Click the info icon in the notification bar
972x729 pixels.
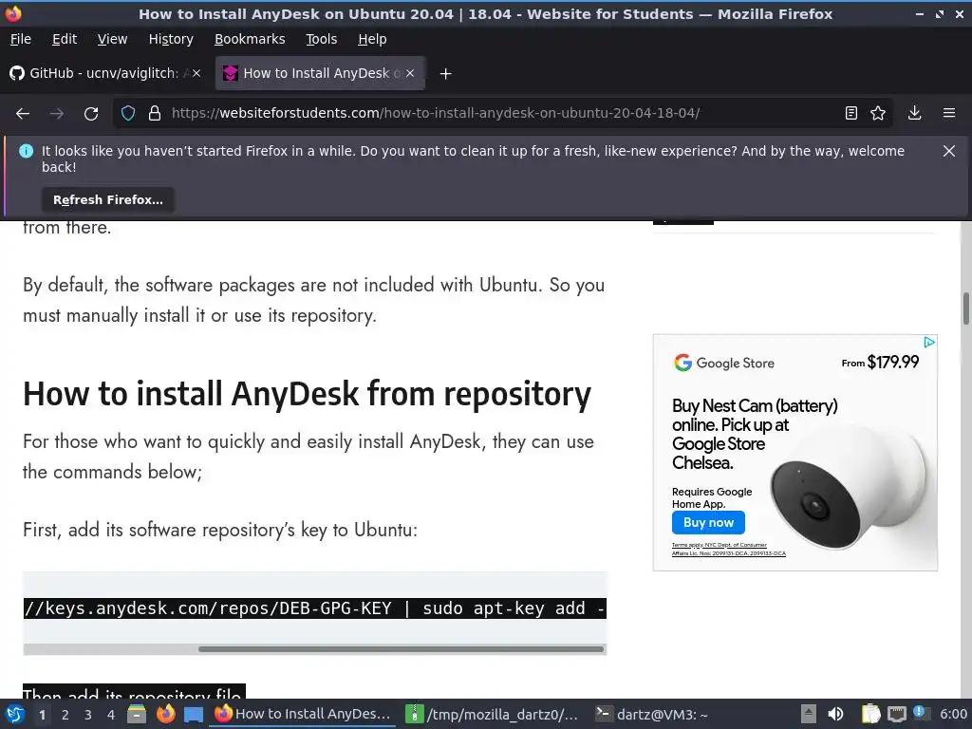click(26, 151)
